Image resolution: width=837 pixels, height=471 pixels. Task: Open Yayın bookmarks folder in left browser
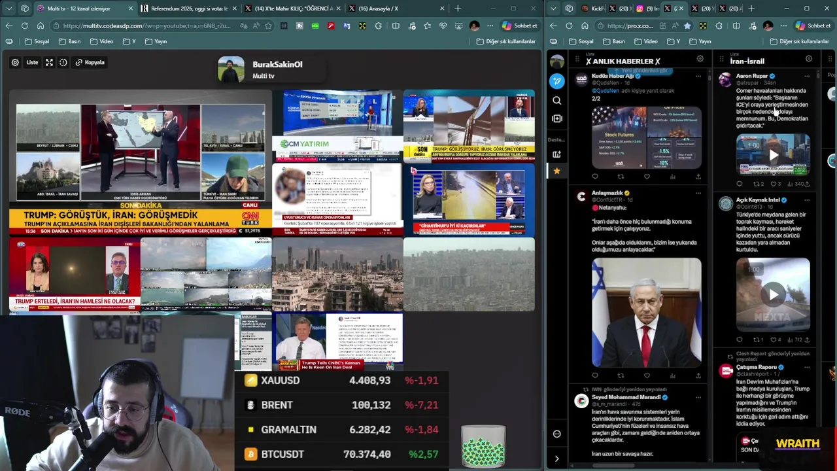coord(156,41)
